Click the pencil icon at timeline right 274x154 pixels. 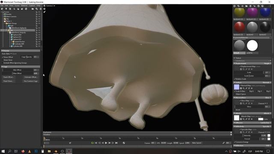click(223, 143)
